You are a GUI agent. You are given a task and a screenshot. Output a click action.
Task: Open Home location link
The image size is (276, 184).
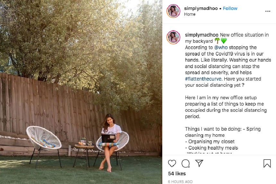point(190,14)
